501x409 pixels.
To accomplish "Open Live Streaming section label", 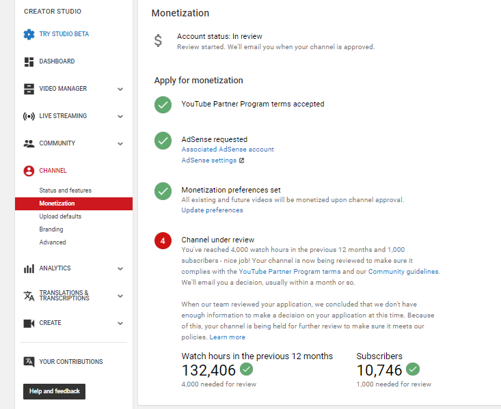I will point(63,116).
